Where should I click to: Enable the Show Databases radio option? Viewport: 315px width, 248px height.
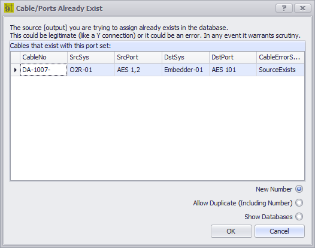tap(299, 217)
